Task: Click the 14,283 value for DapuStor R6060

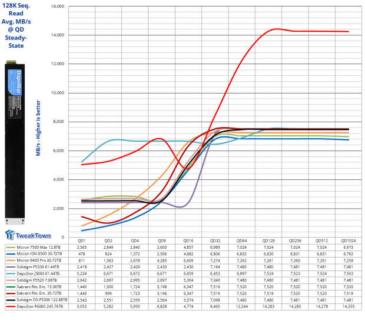Action: click(x=268, y=306)
